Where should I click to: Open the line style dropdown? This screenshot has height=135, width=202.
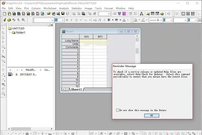(156, 20)
